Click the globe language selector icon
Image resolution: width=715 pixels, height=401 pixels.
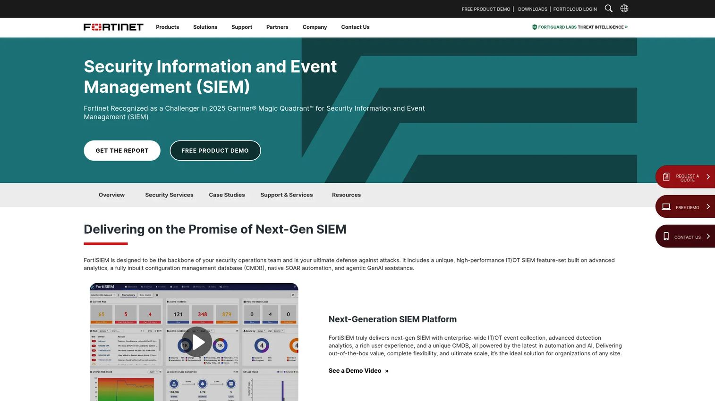[x=624, y=8]
